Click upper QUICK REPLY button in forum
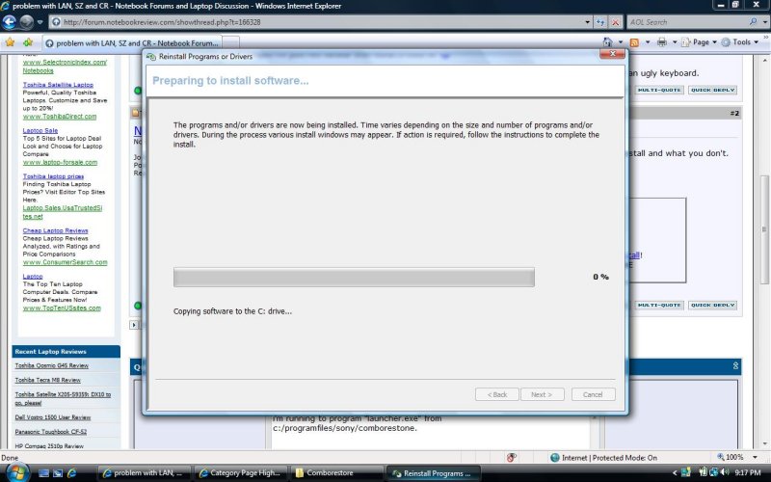The width and height of the screenshot is (771, 482). pos(712,90)
